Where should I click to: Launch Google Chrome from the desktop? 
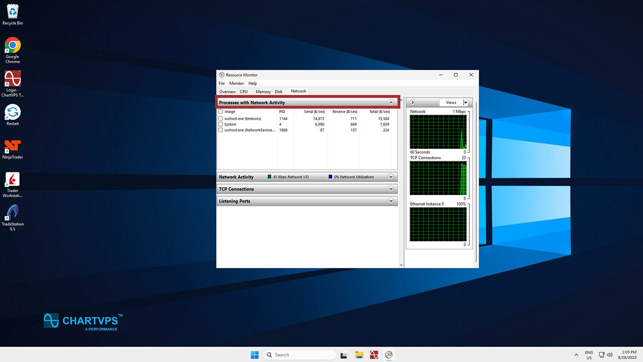point(13,46)
